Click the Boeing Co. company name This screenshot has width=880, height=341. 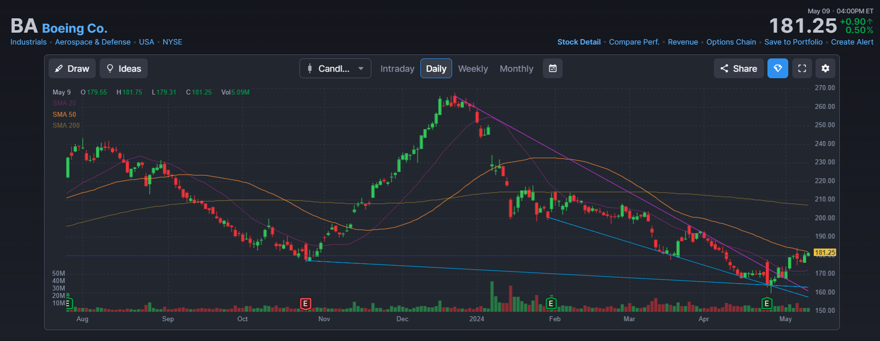click(74, 28)
